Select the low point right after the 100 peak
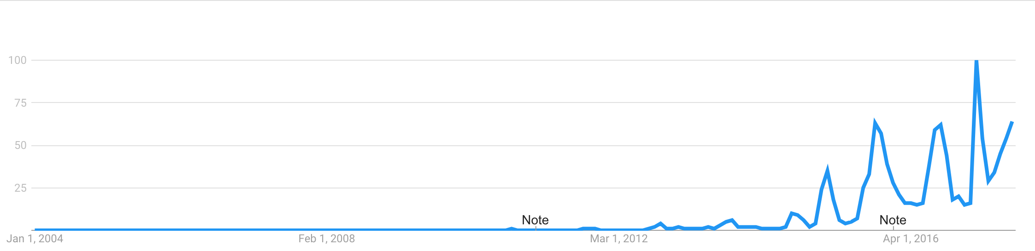Screen dimensions: 1035x251 point(988,181)
